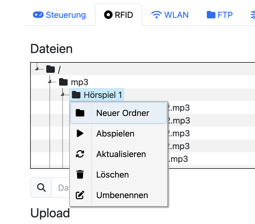Collapse the root / folder tree arrow
255x224 pixels.
(37, 69)
